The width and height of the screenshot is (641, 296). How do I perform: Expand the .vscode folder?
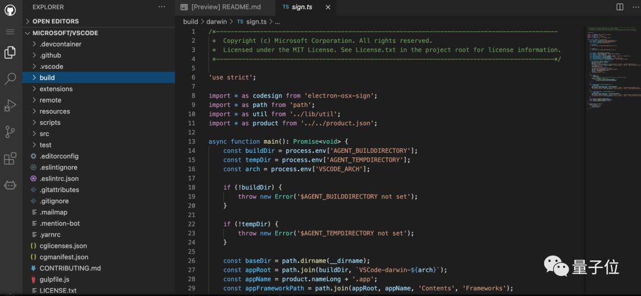click(x=99, y=67)
